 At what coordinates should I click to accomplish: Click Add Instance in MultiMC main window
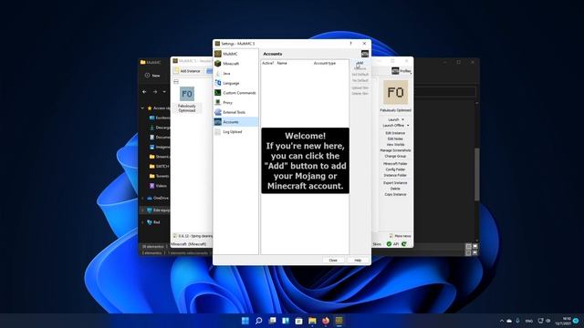187,71
